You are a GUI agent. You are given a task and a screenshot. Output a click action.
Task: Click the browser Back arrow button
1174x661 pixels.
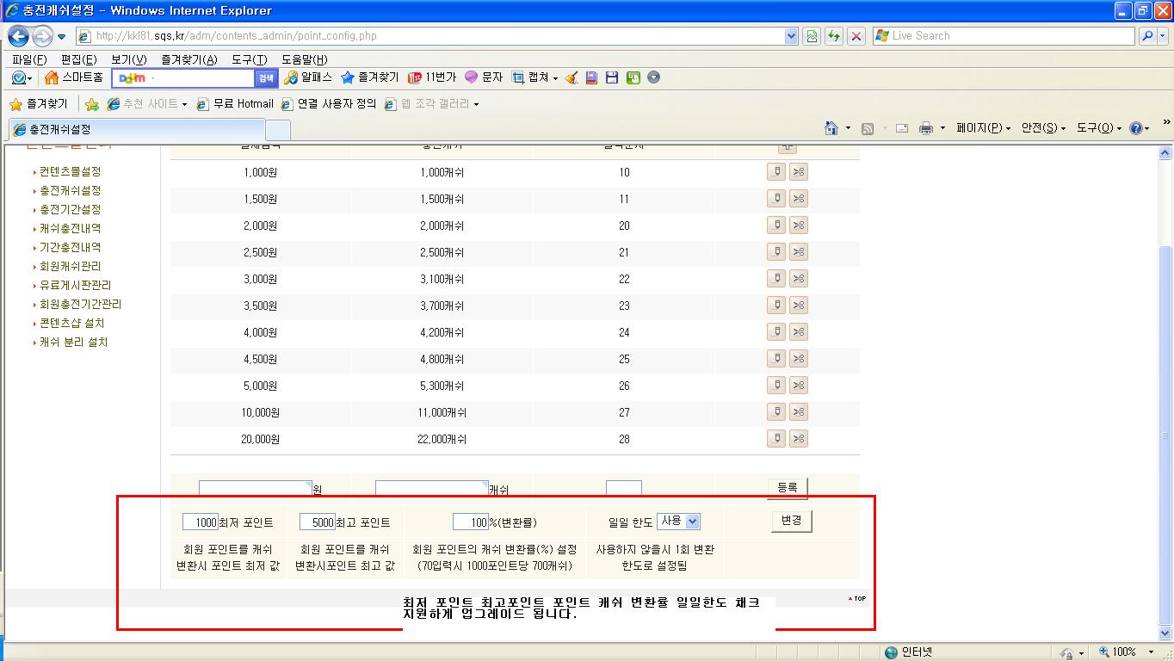(x=19, y=36)
